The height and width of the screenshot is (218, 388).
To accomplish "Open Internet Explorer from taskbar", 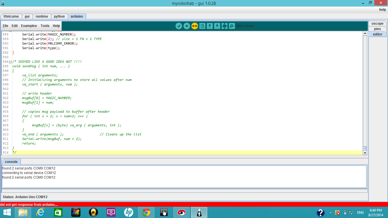I will [41, 212].
